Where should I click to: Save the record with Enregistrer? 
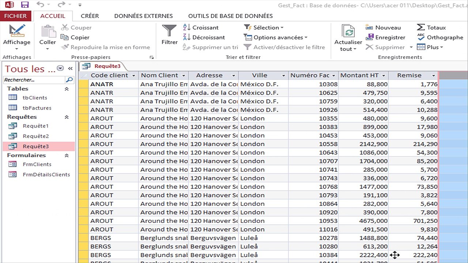tap(385, 37)
